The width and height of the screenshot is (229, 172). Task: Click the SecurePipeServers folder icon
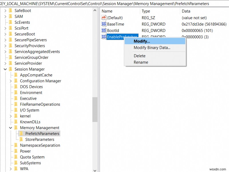(11, 40)
